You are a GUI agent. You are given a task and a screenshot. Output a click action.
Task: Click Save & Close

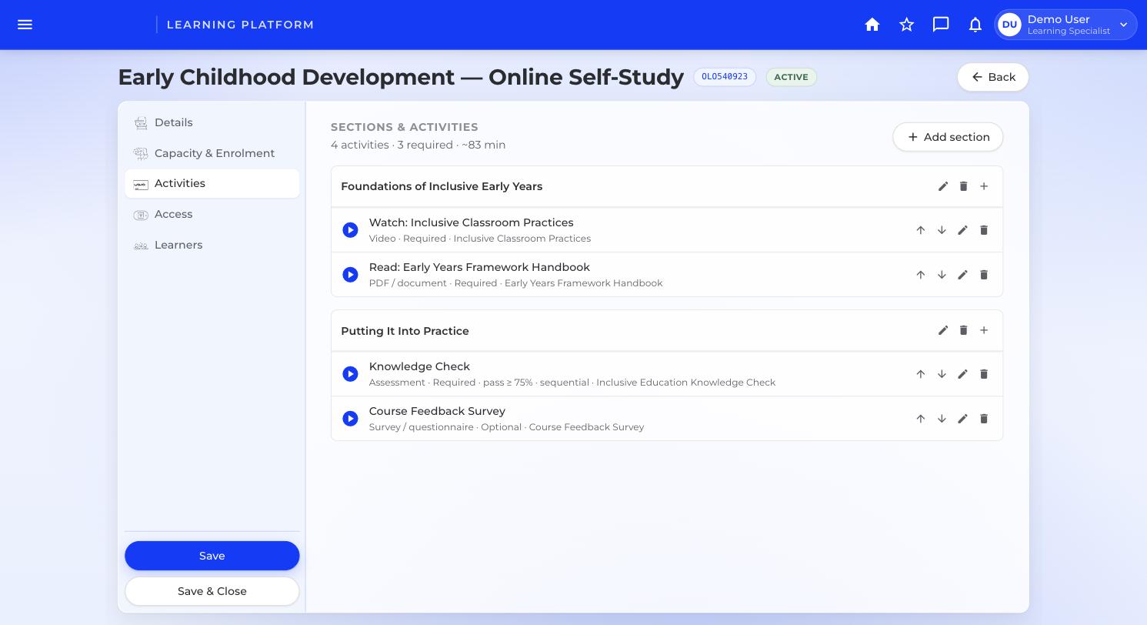[x=212, y=591]
